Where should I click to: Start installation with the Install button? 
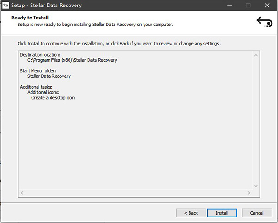222,213
